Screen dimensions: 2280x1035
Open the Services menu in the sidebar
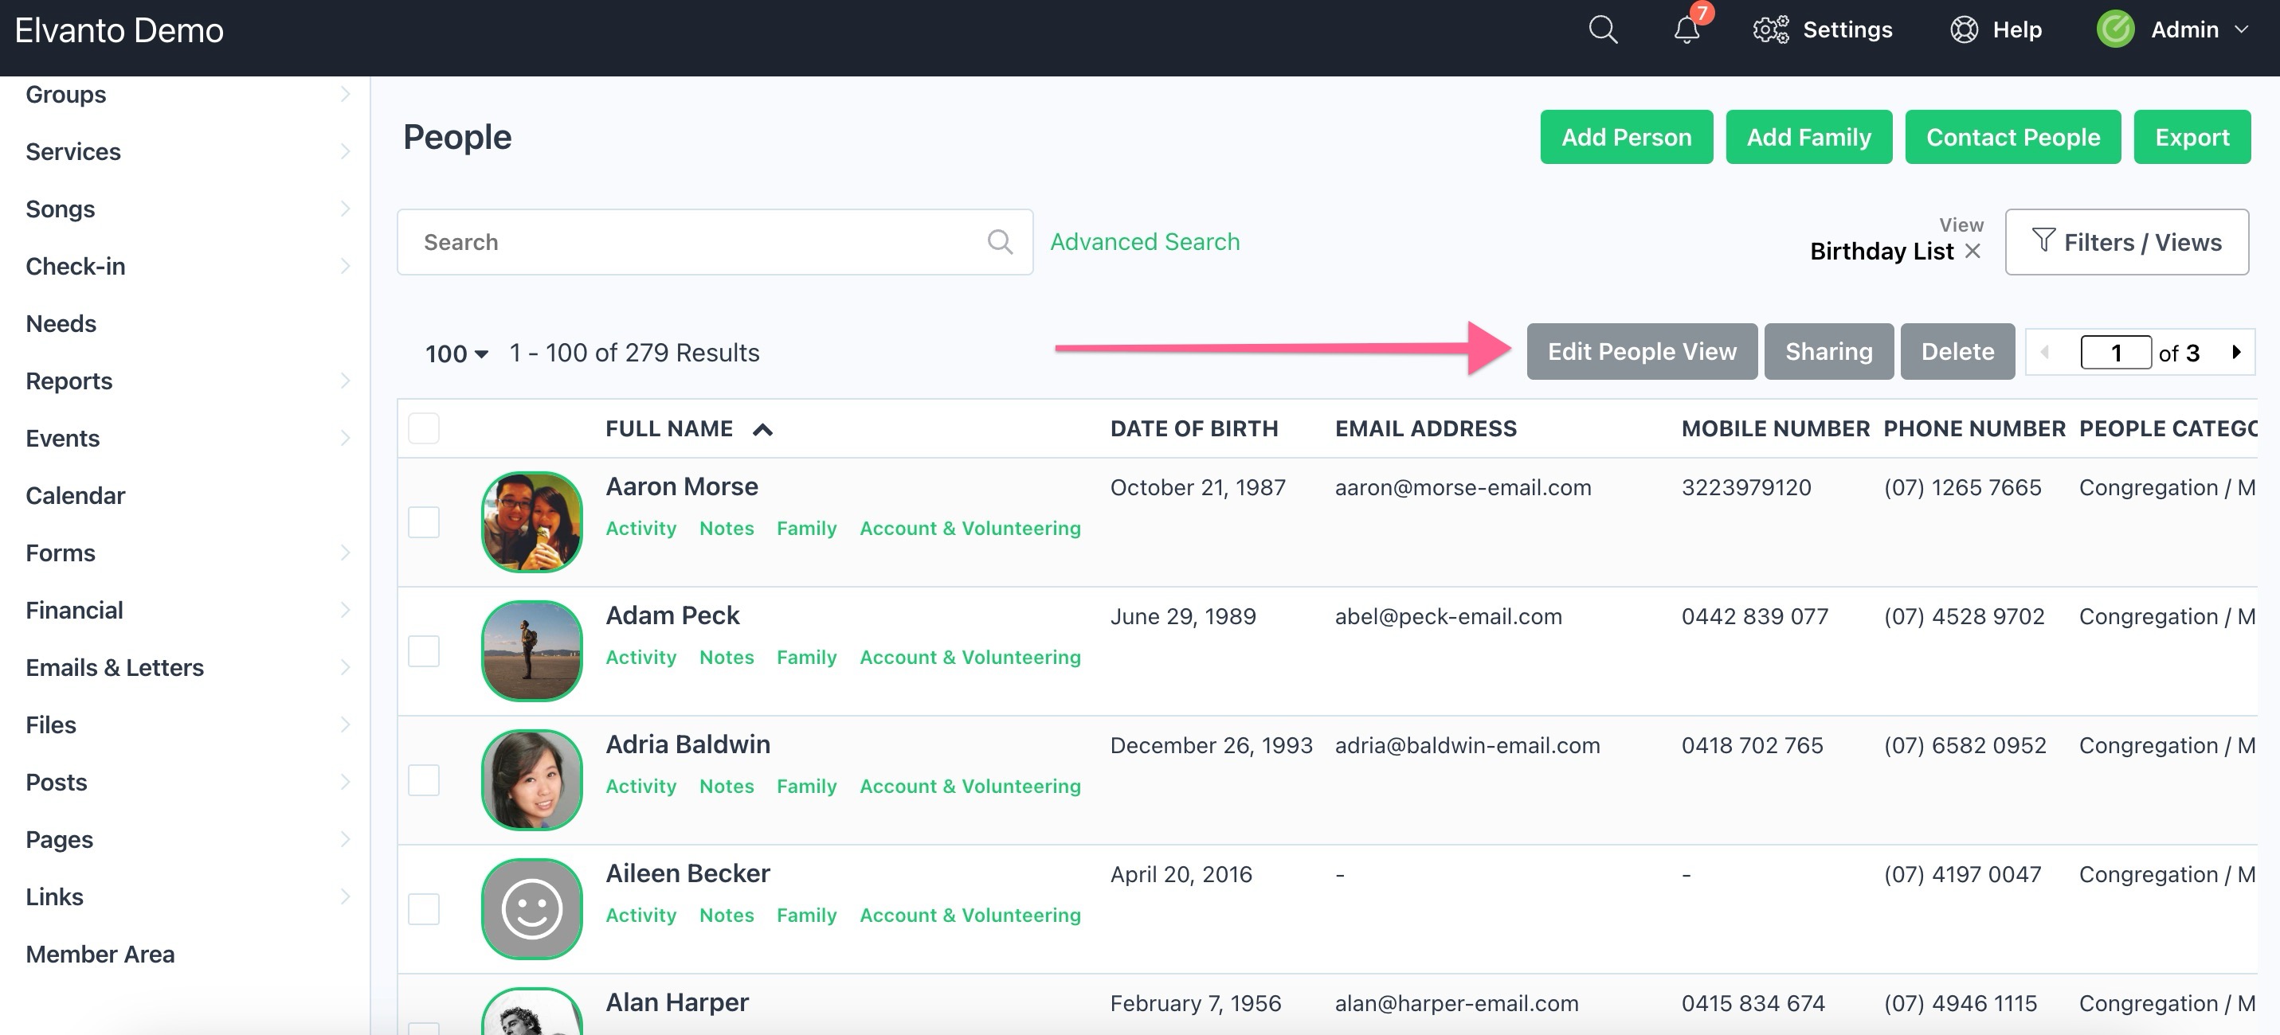(x=72, y=150)
